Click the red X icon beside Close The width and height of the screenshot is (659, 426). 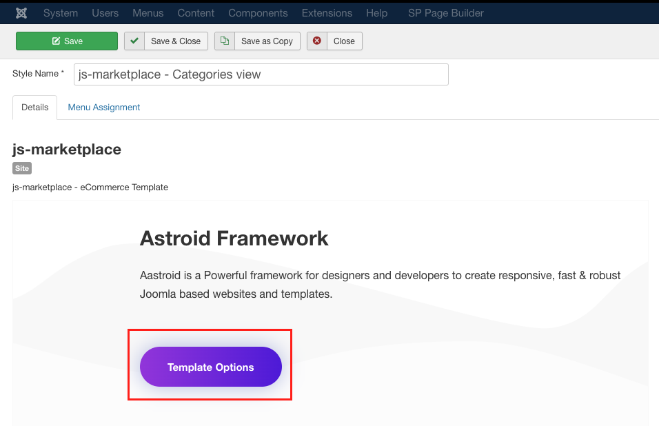pos(317,41)
